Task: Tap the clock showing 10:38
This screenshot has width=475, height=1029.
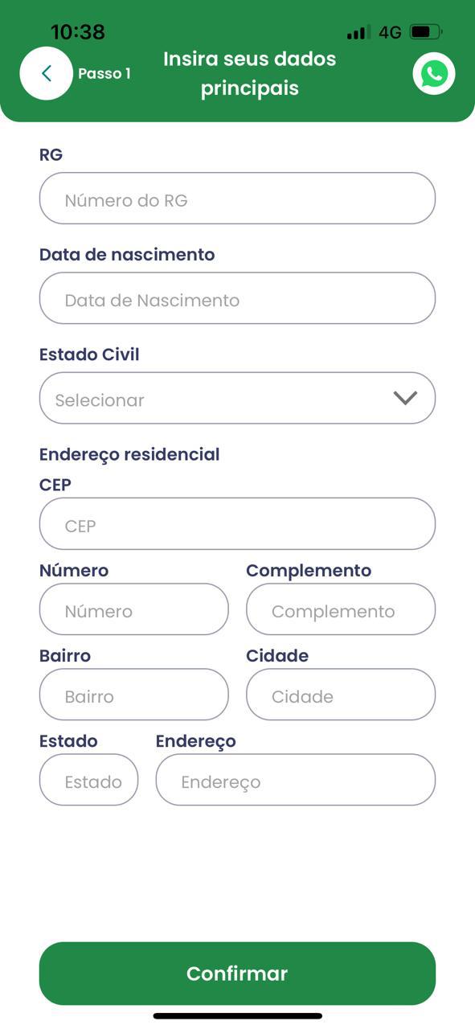Action: (x=78, y=32)
